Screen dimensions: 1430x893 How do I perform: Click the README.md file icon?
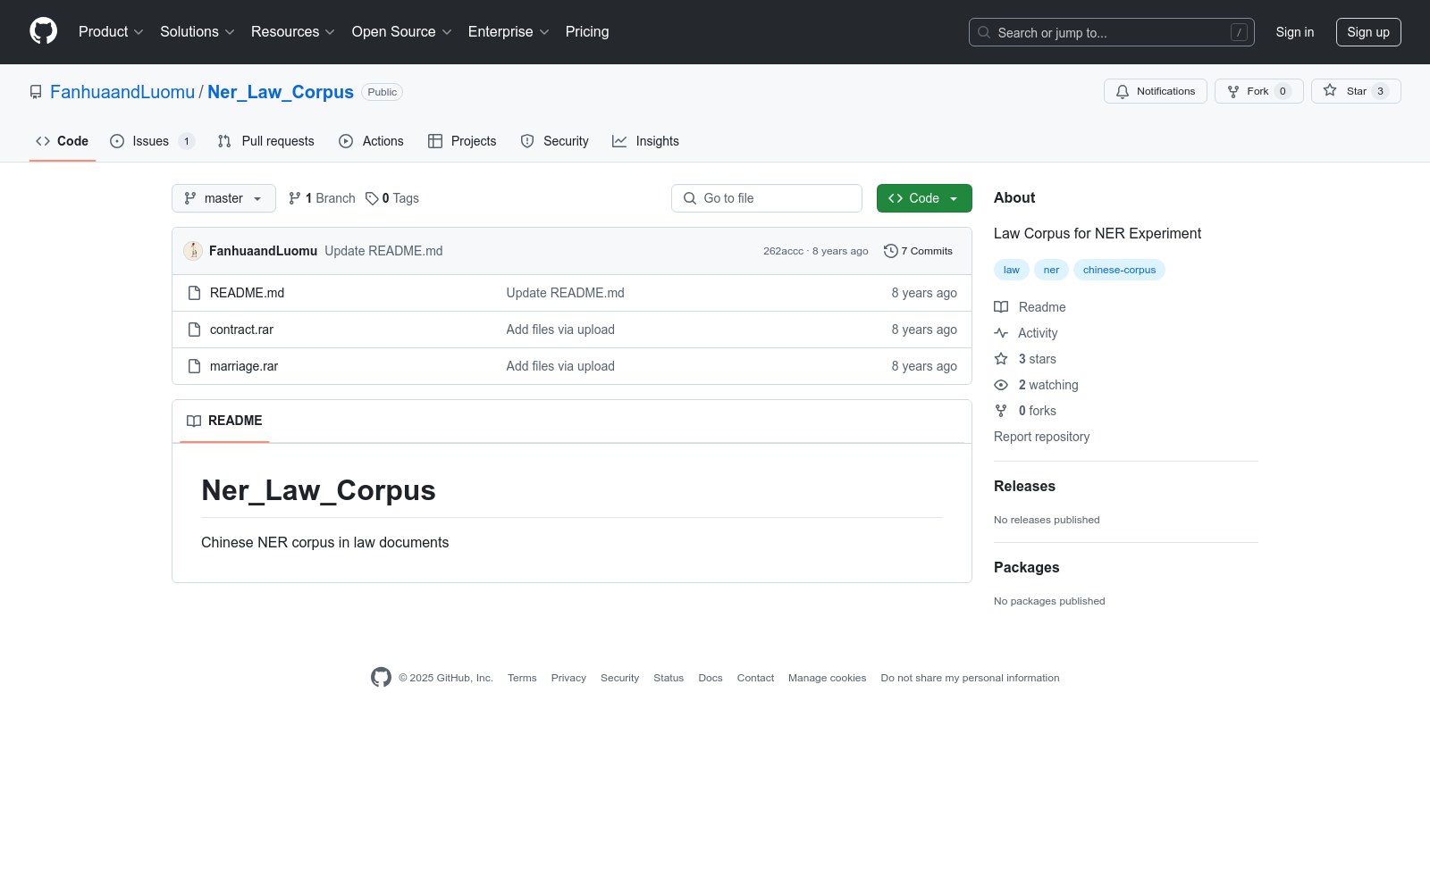[x=194, y=293]
